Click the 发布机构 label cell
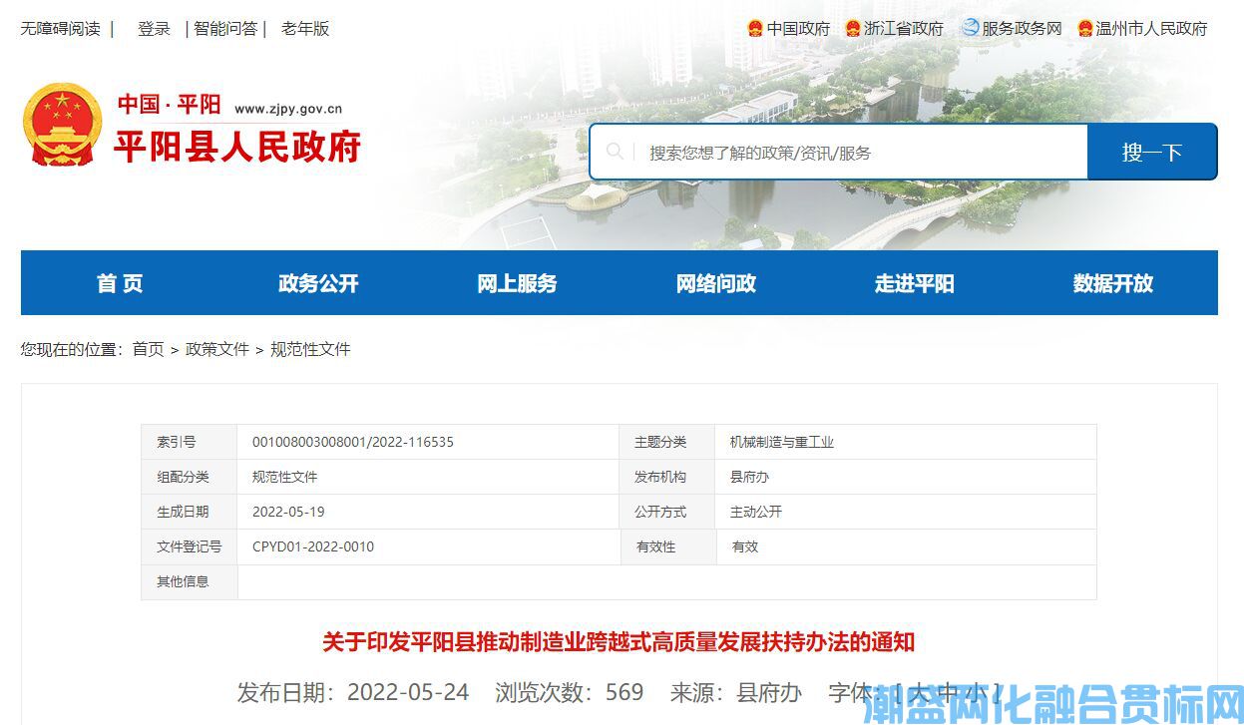This screenshot has width=1244, height=725. click(x=667, y=477)
